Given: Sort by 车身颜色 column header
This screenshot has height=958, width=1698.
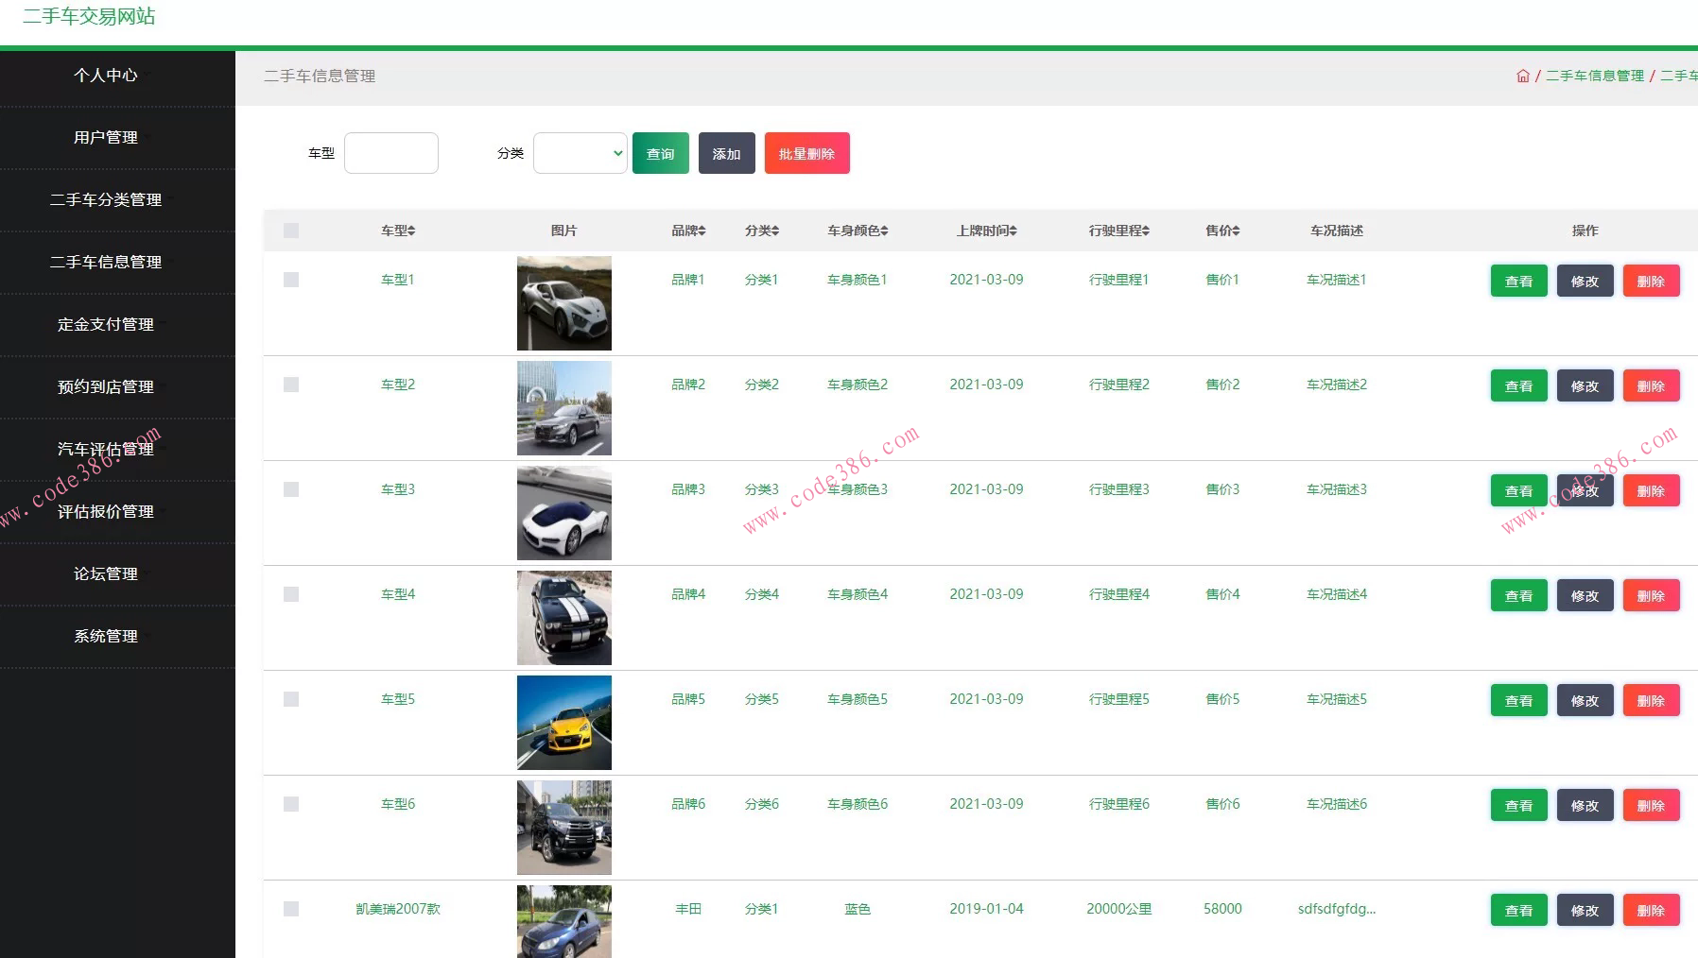Looking at the screenshot, I should tap(858, 231).
